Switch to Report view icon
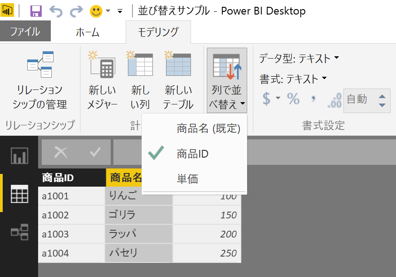The height and width of the screenshot is (277, 396). (x=20, y=156)
